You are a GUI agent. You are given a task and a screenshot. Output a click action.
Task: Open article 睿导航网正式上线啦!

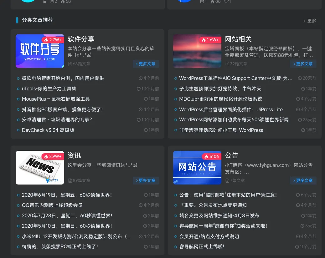(202, 247)
